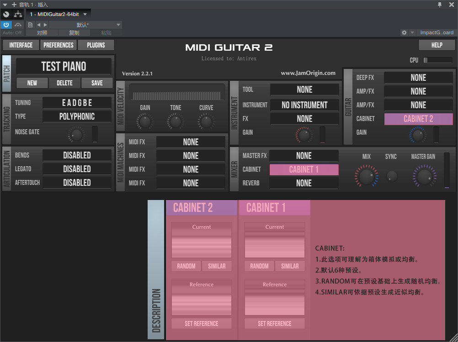Screen dimensions: 458x342
Task: Open the preset file document icon
Action: pyautogui.click(x=30, y=25)
